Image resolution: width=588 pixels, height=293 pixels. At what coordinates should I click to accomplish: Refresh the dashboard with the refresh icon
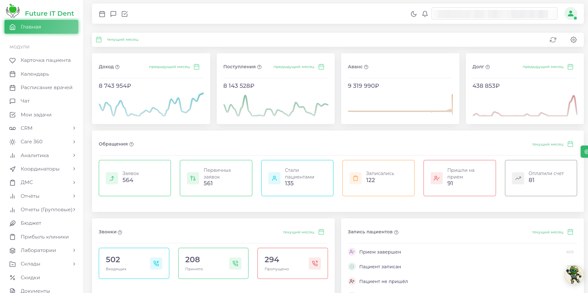click(x=553, y=40)
